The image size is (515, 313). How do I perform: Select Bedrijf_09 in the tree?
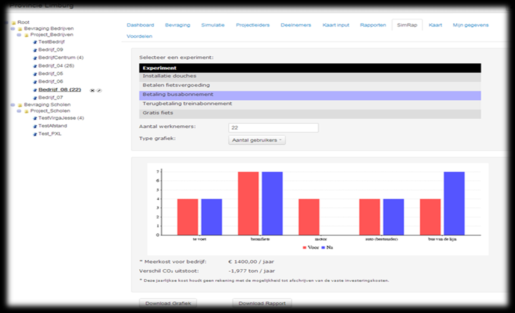(51, 50)
